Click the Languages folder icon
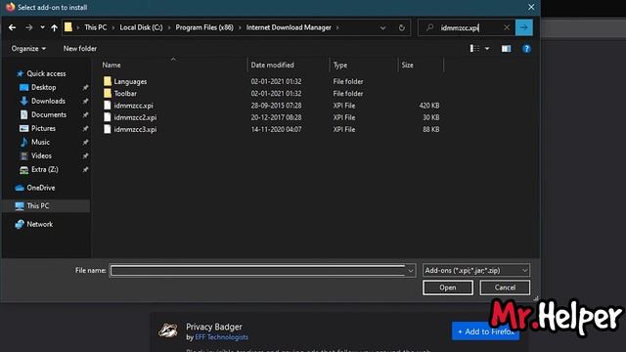 [108, 81]
